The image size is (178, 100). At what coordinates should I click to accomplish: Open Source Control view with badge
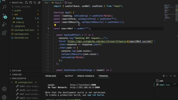point(4,16)
